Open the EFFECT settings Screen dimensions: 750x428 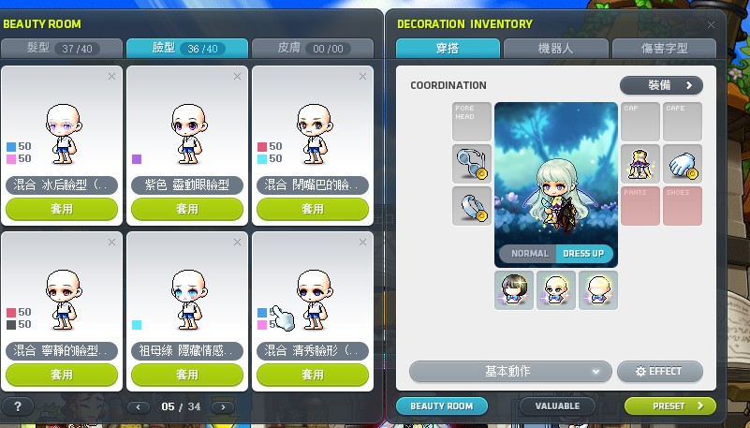(659, 371)
